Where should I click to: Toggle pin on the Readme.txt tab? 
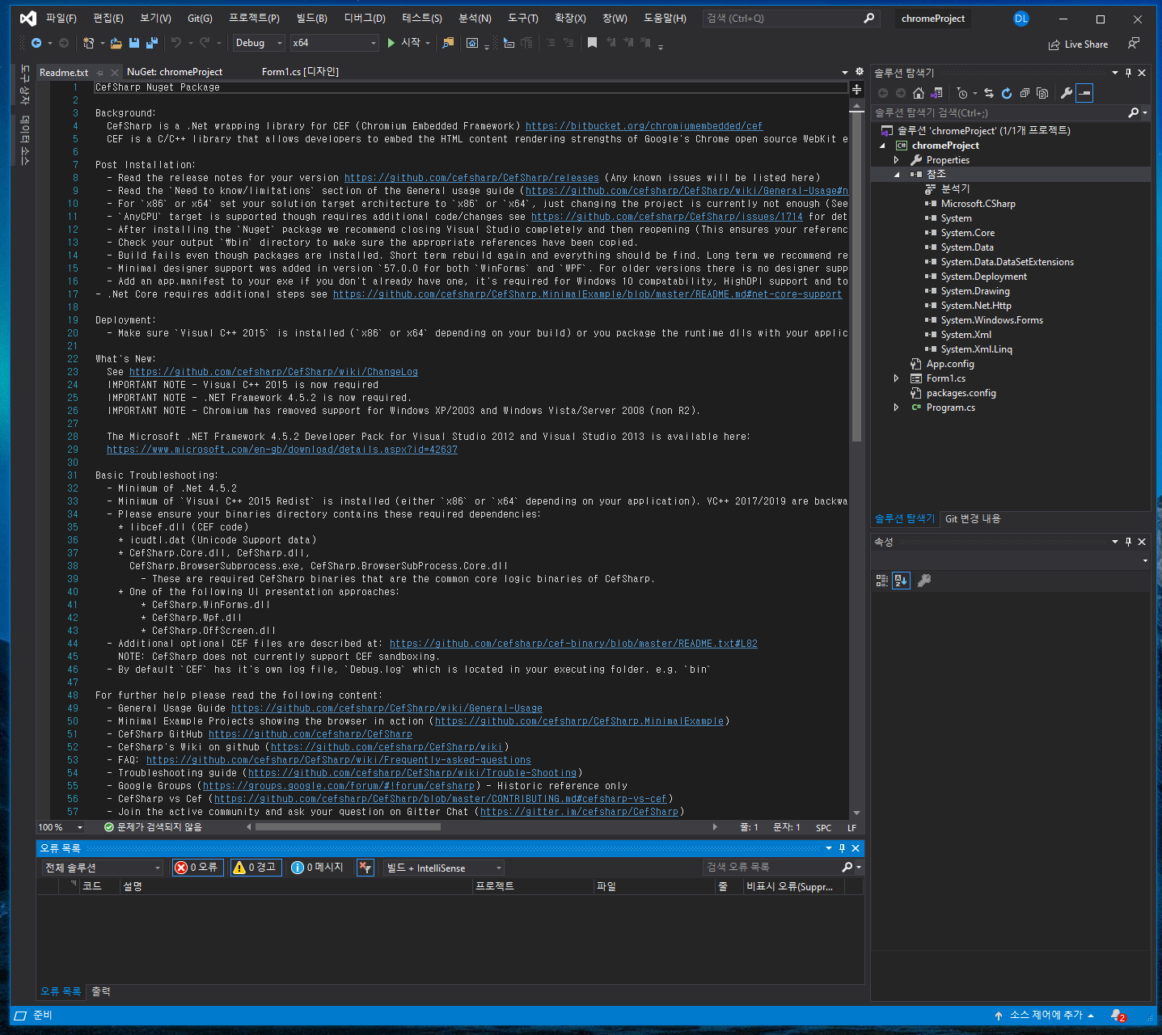[100, 73]
